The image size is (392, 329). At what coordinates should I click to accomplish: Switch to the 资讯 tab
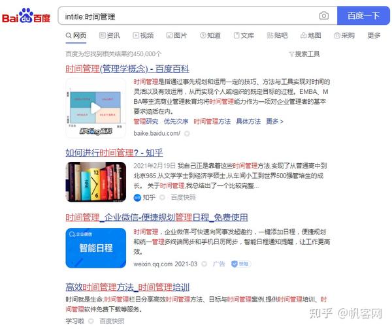[110, 35]
